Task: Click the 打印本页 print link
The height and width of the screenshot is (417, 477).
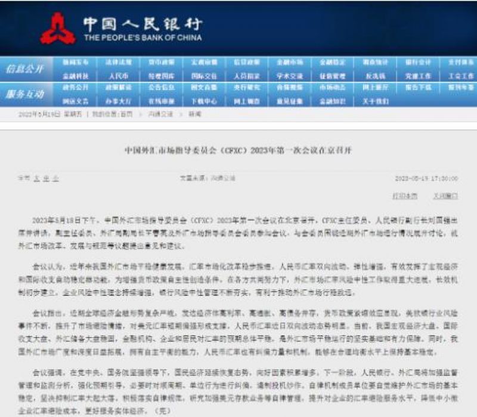Action: 405,196
